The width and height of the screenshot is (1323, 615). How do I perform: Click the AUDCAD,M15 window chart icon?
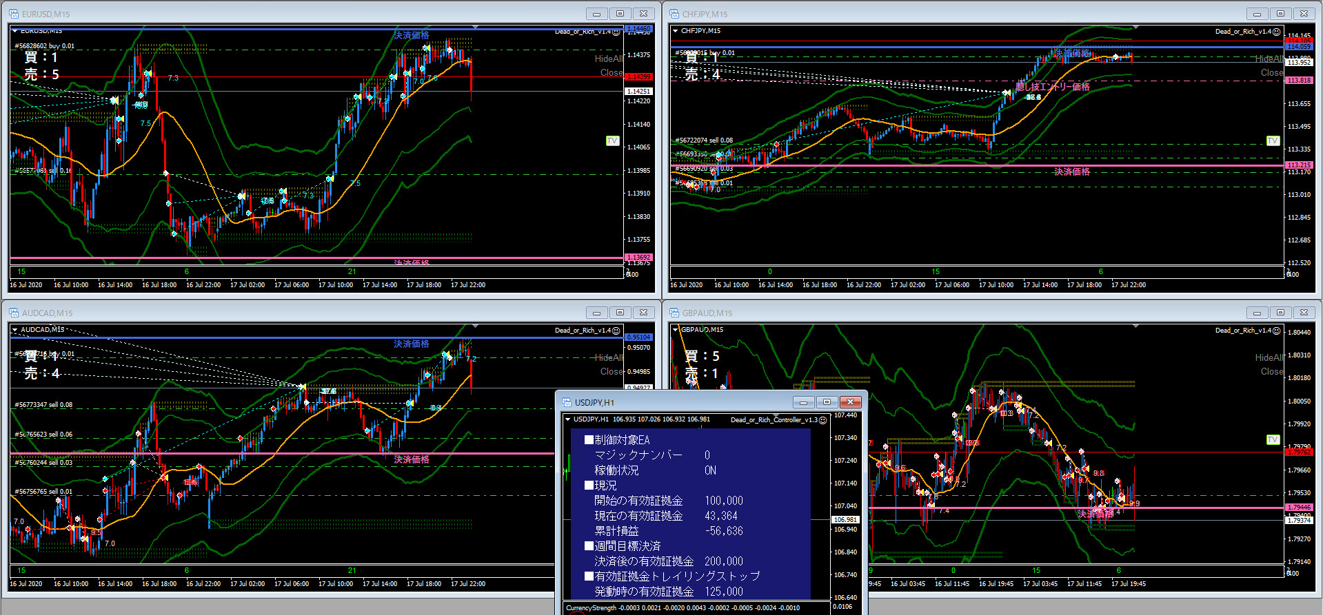(x=14, y=313)
